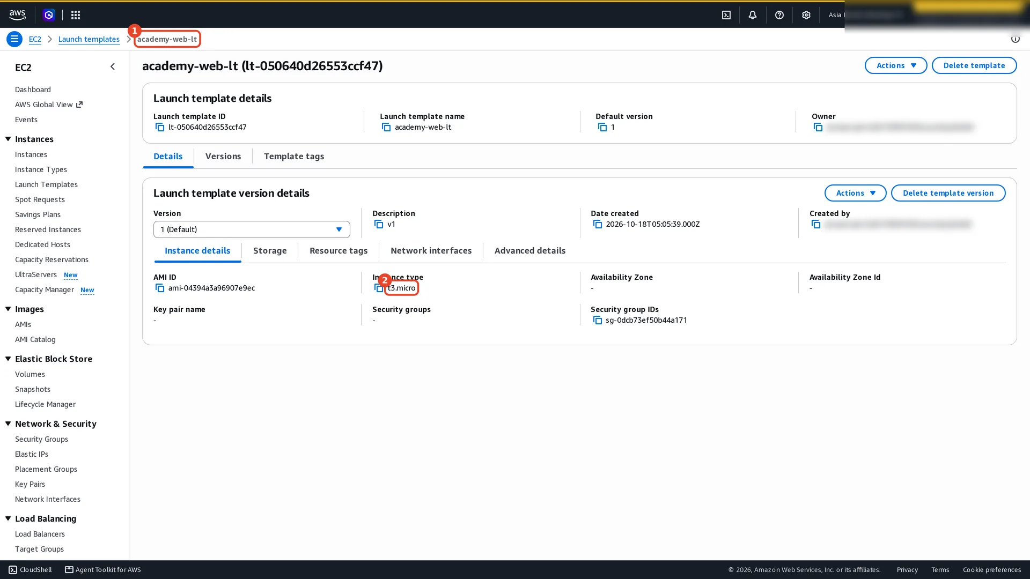Open Security Groups in the sidebar
The height and width of the screenshot is (579, 1030).
(41, 439)
